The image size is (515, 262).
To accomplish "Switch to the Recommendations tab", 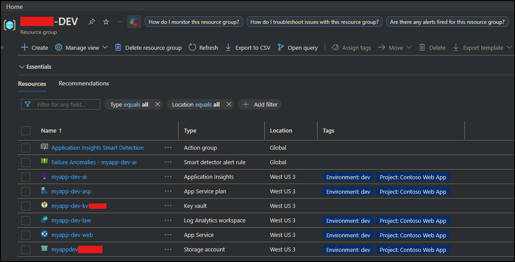I will (x=84, y=83).
